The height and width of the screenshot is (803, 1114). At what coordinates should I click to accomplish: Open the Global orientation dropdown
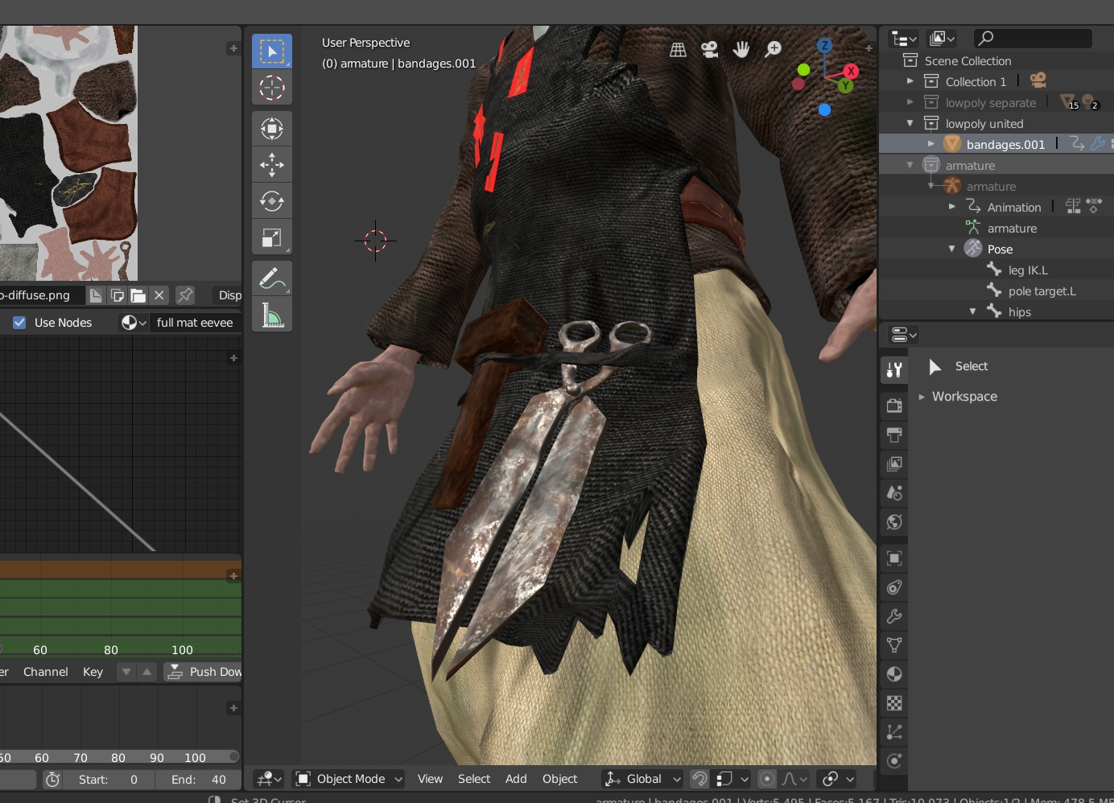pyautogui.click(x=643, y=779)
